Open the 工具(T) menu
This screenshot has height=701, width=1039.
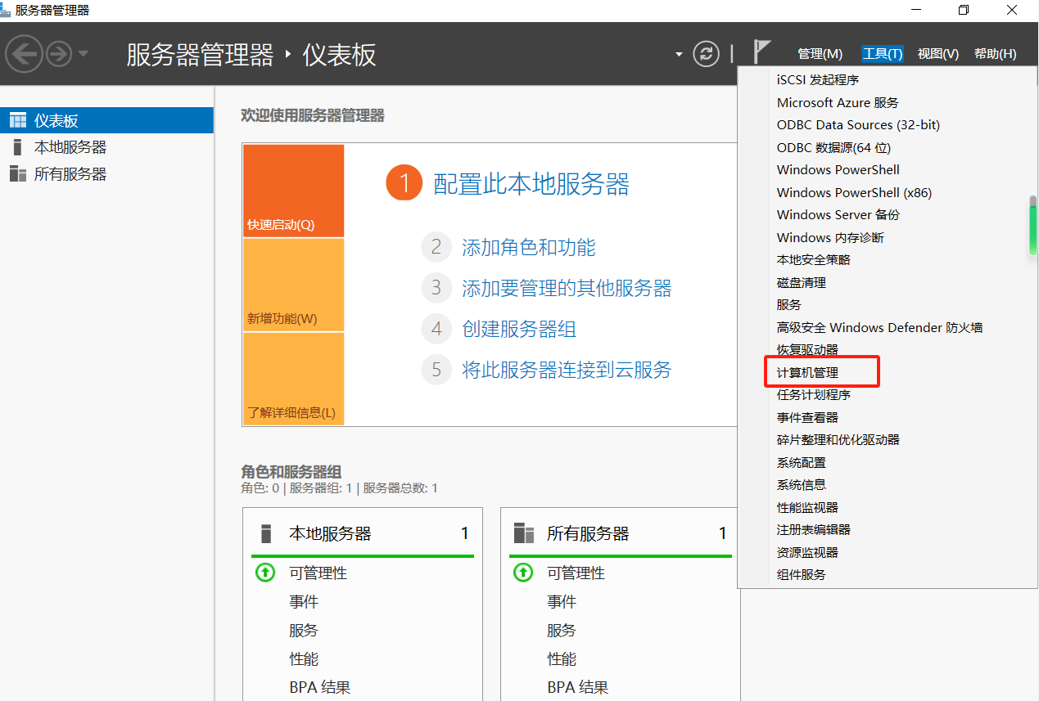(882, 54)
